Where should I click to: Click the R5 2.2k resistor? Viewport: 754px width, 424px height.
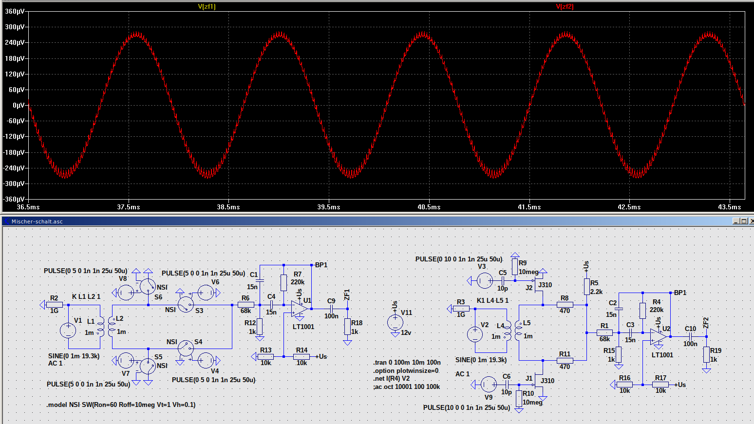tap(587, 287)
